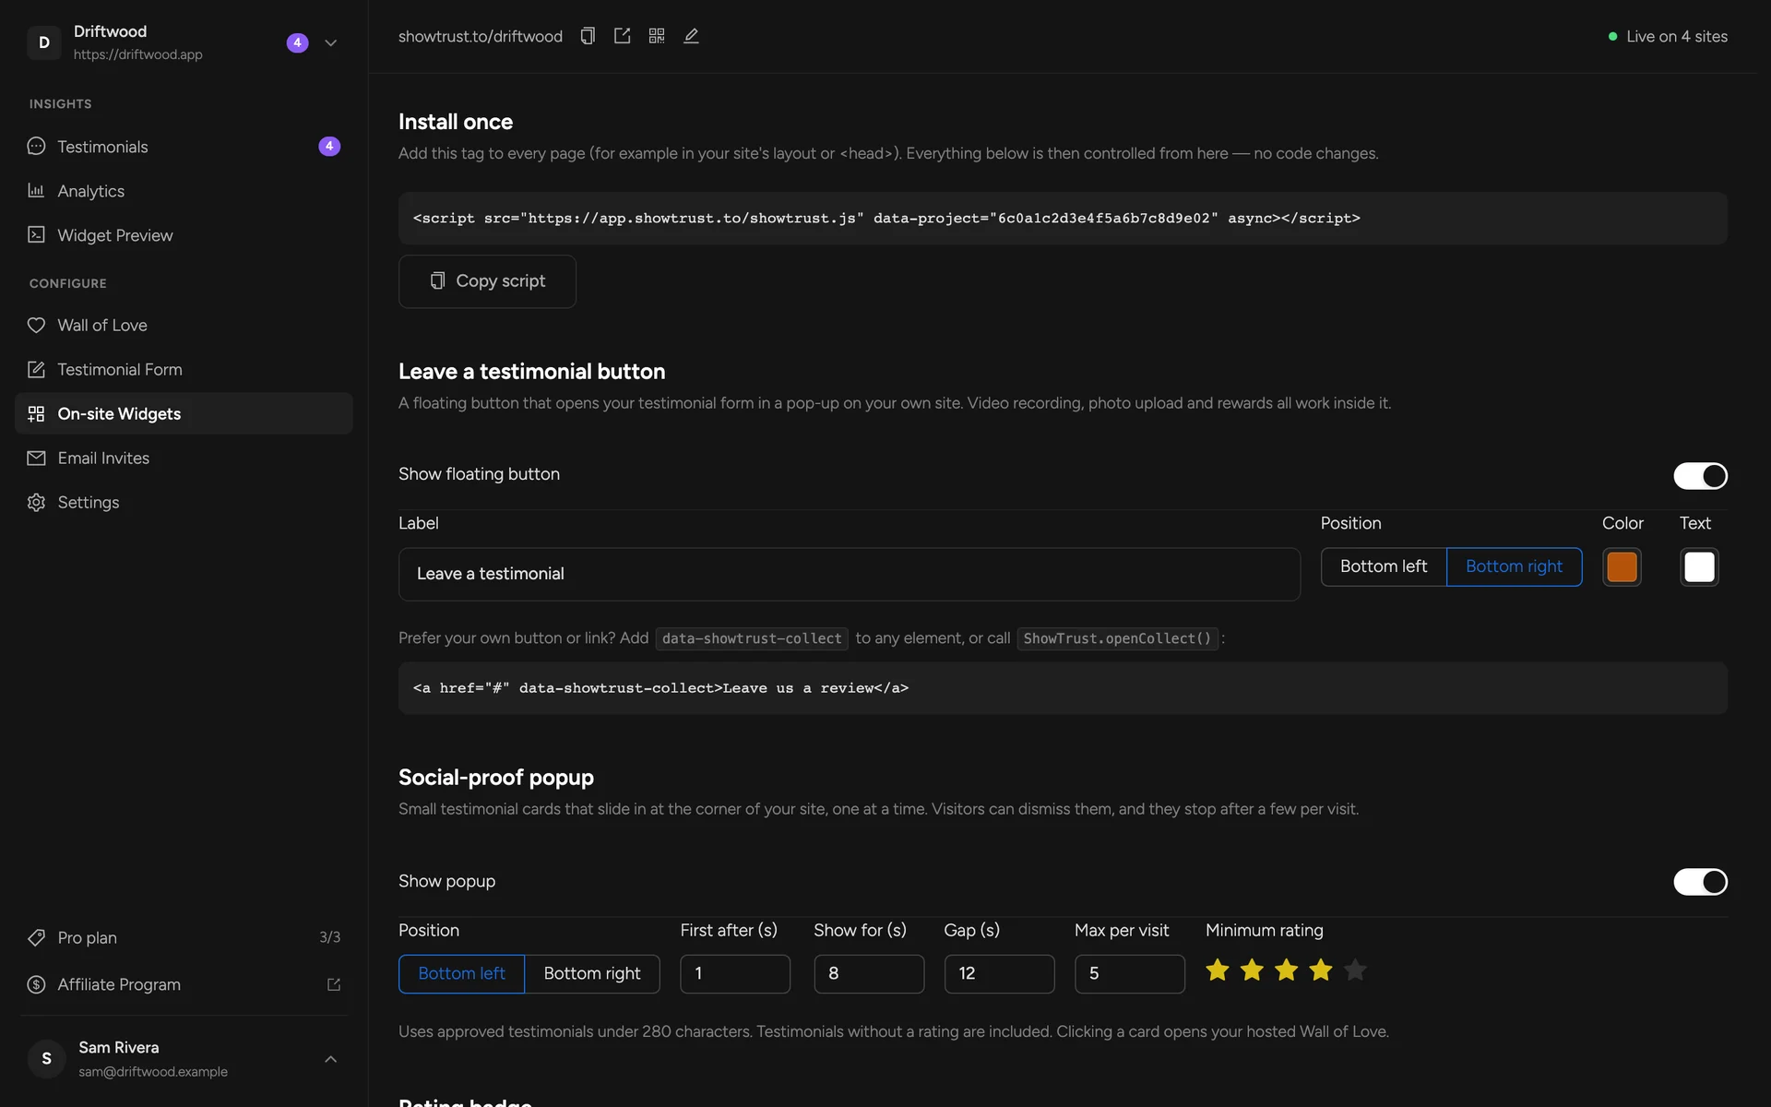Open Widget Preview in the sidebar
This screenshot has height=1107, width=1771.
pos(184,235)
